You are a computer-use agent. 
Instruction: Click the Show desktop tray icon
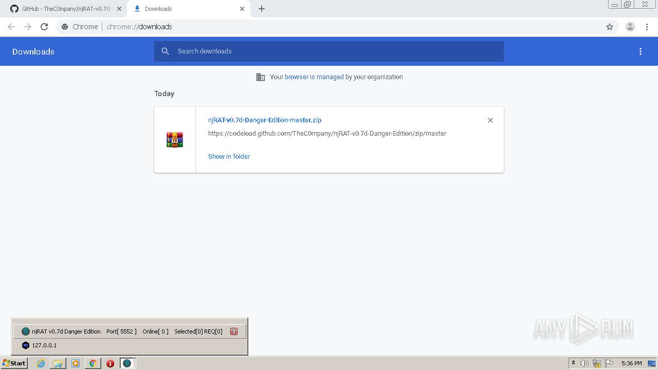pos(652,363)
